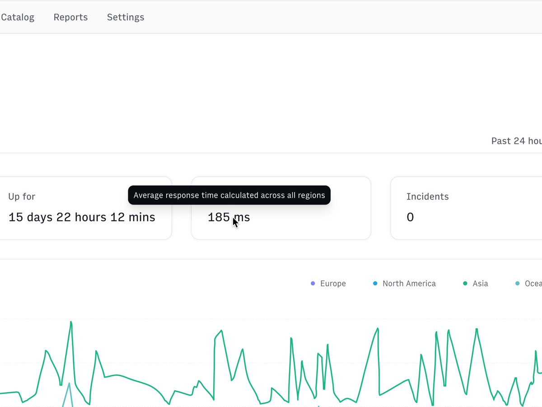
Task: Open the Settings tab
Action: coord(126,17)
